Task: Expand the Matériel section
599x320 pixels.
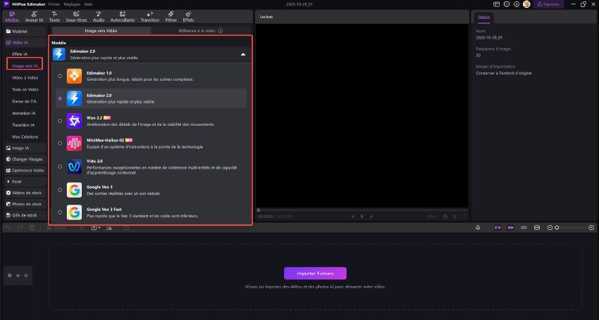Action: (25, 31)
